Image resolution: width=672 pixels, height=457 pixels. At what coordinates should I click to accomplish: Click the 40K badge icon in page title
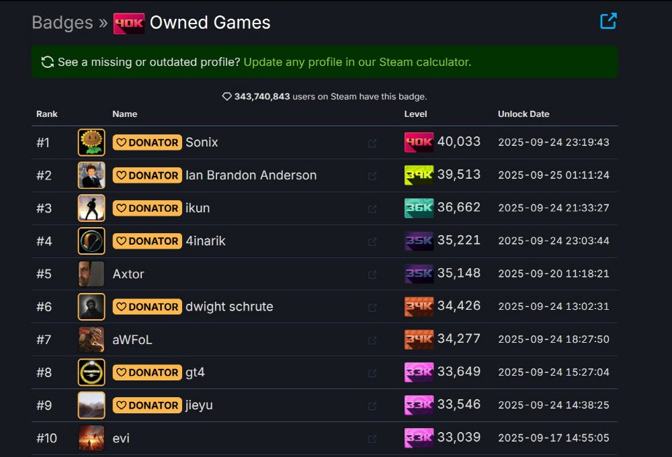(128, 23)
